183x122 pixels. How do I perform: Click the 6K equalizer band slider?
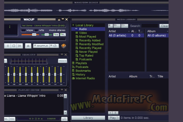click(x=43, y=75)
